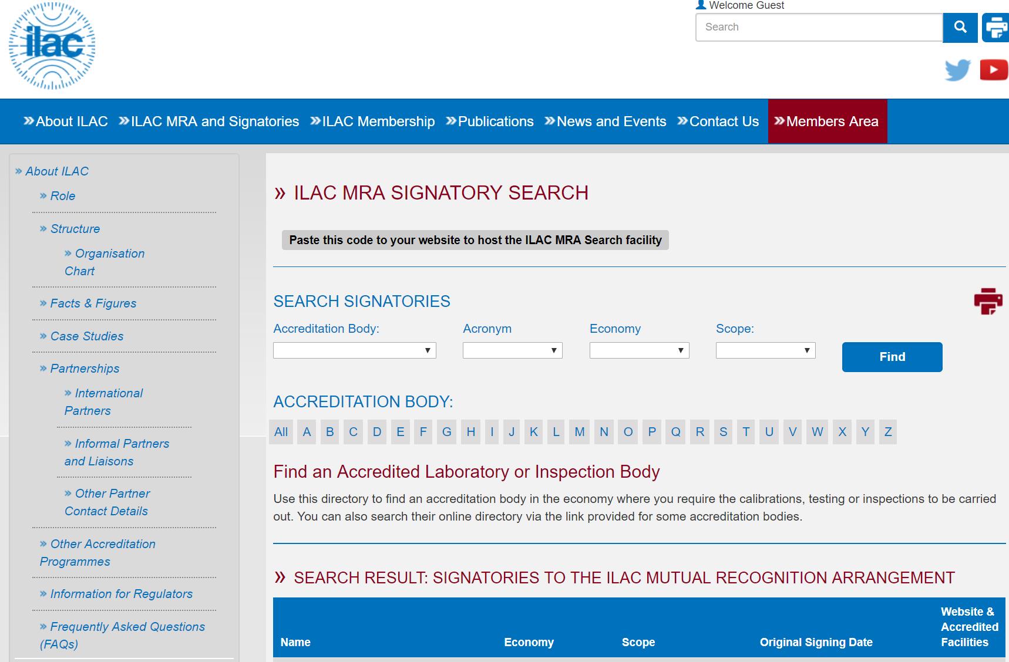Open the Contact Us menu
The image size is (1009, 662).
click(x=718, y=121)
